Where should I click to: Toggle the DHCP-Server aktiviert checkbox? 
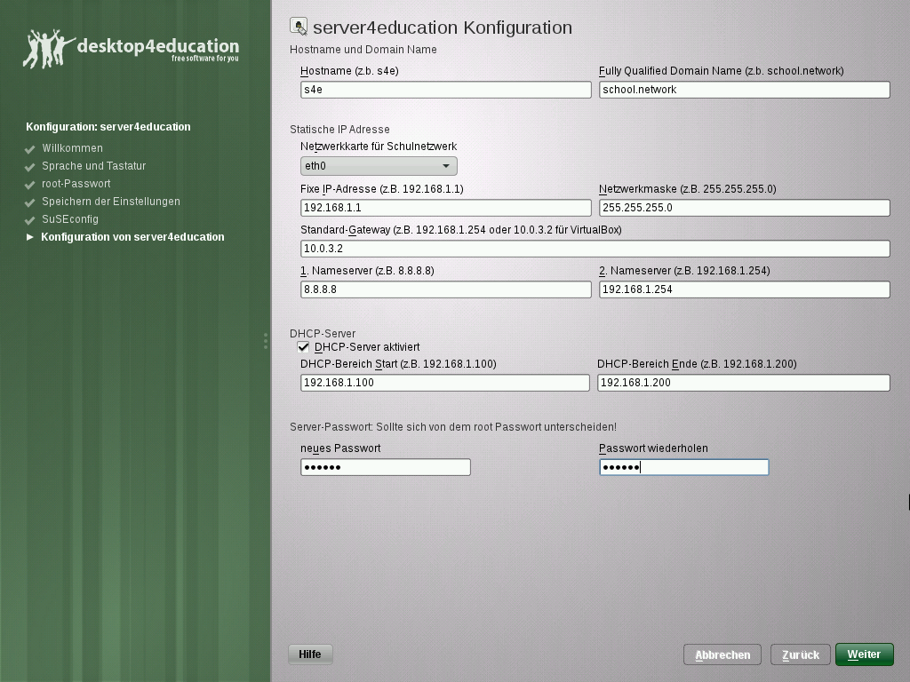pyautogui.click(x=303, y=347)
